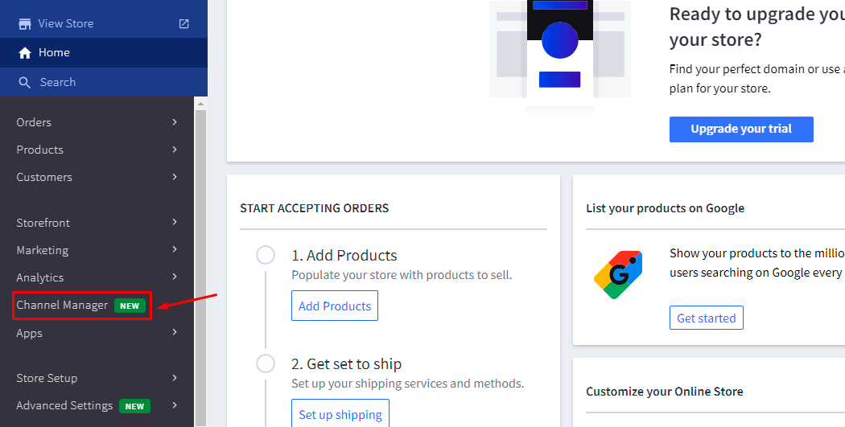Click the Add Products button

point(335,306)
